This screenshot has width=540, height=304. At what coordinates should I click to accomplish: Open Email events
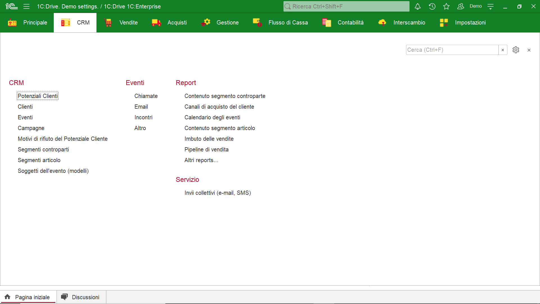click(x=141, y=107)
